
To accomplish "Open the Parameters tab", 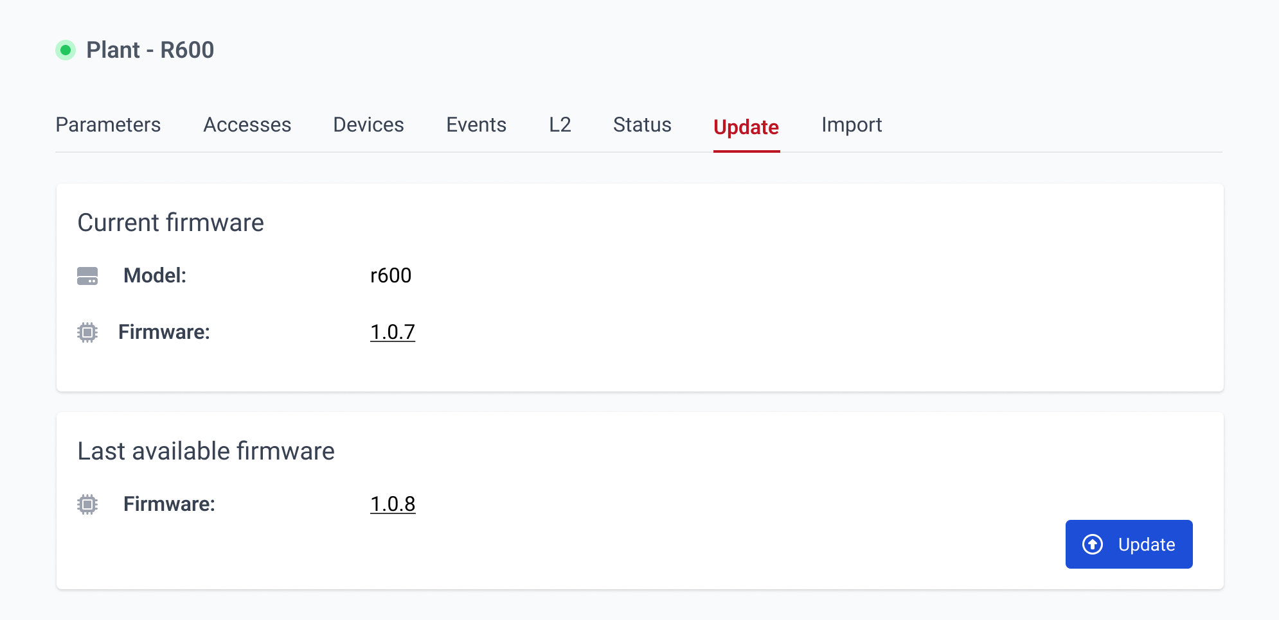I will 108,125.
